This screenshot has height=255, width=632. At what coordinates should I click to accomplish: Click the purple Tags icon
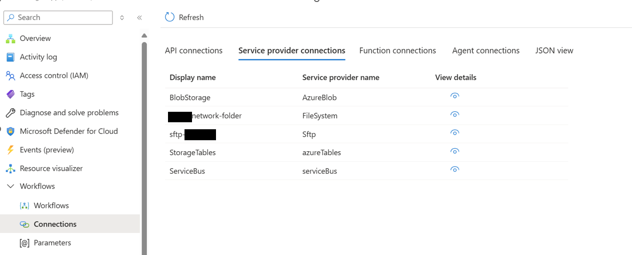pos(10,94)
